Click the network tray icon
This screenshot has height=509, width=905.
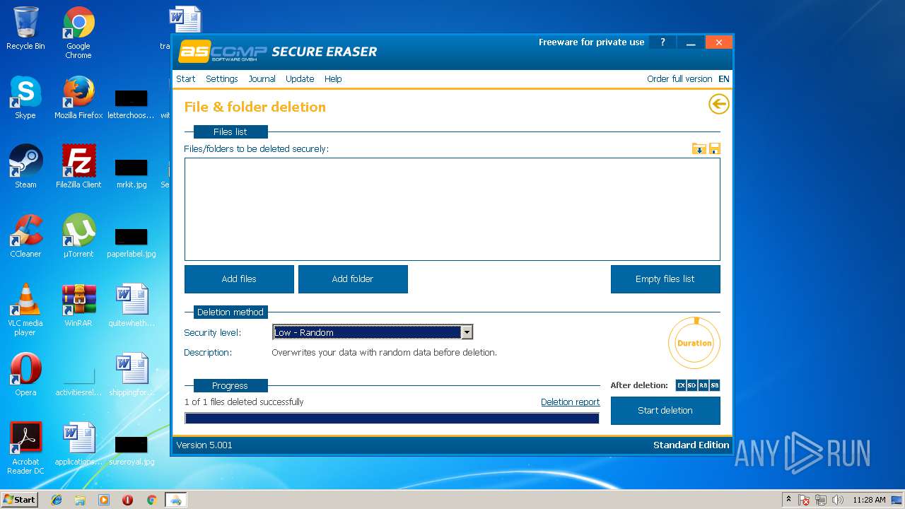821,500
